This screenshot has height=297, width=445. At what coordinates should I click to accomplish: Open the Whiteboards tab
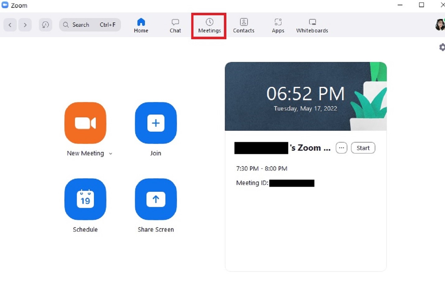pyautogui.click(x=312, y=26)
